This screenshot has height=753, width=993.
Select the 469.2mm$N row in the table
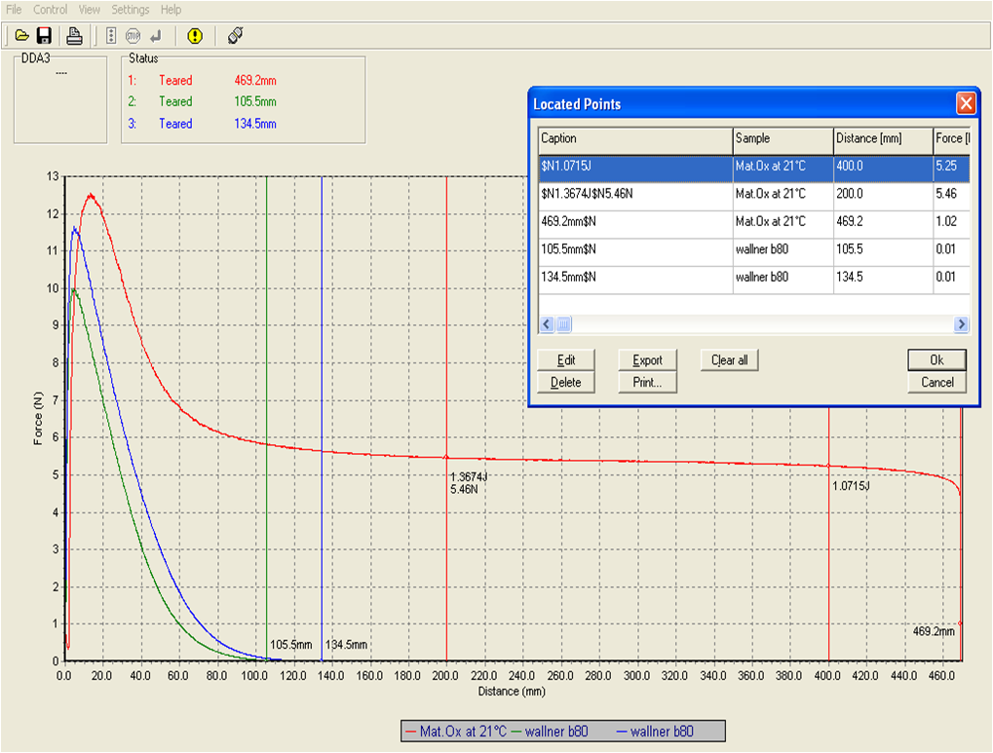point(633,222)
